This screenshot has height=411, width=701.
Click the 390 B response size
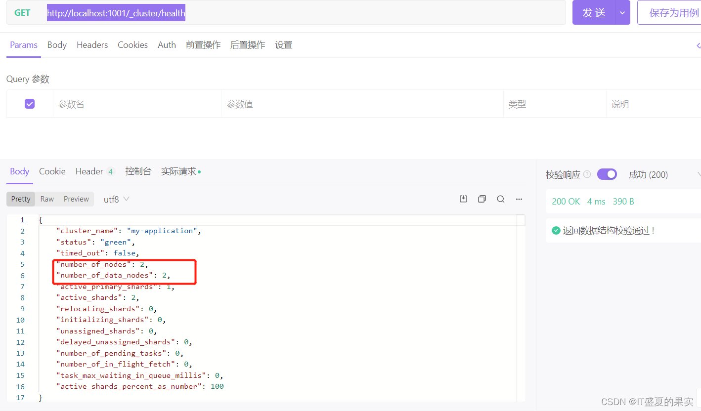coord(623,202)
